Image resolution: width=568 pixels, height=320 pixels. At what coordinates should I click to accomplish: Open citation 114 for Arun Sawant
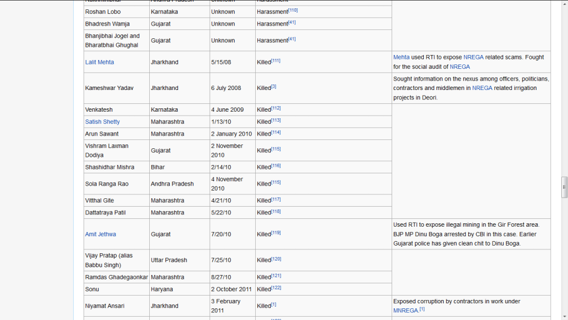tap(276, 132)
